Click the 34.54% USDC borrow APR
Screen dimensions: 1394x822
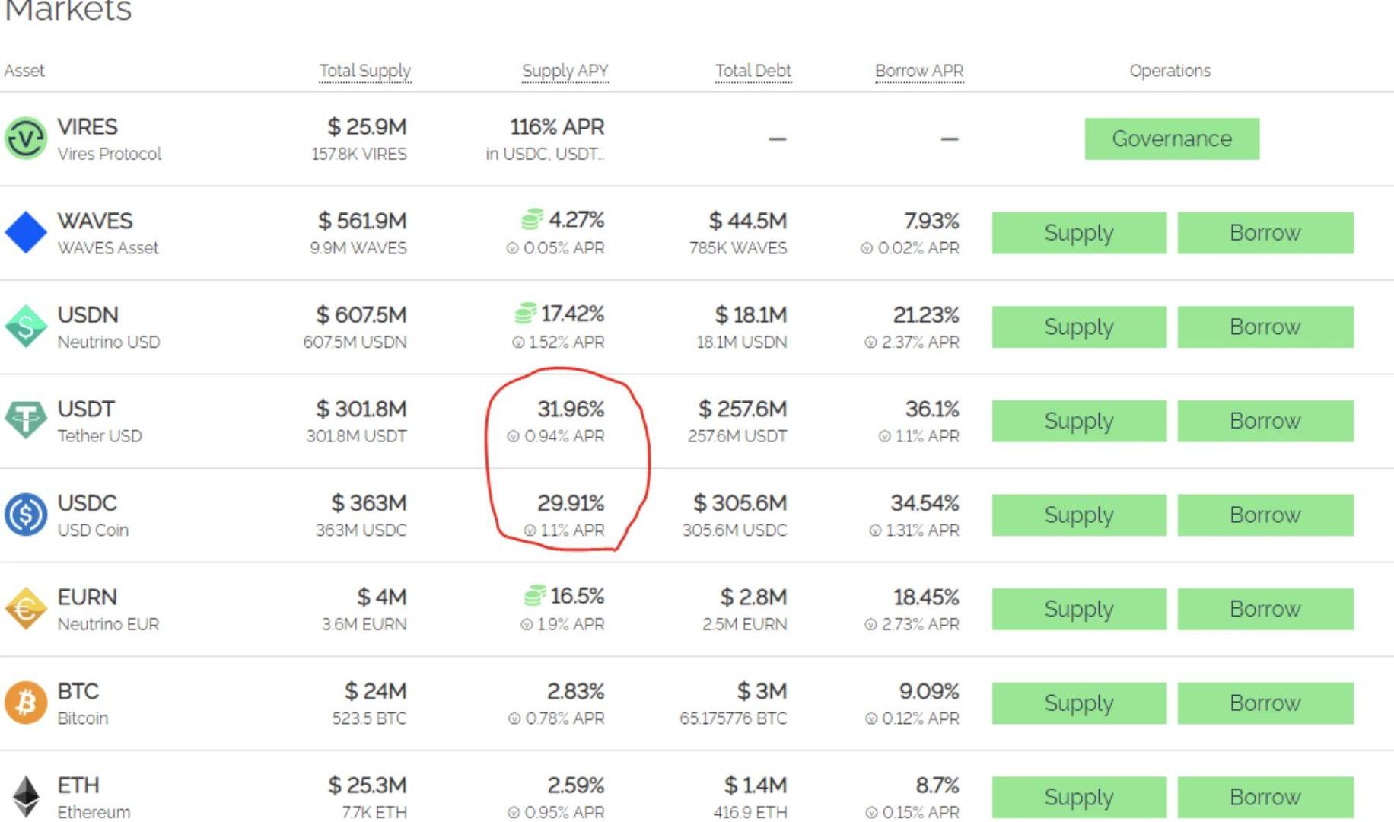tap(925, 503)
